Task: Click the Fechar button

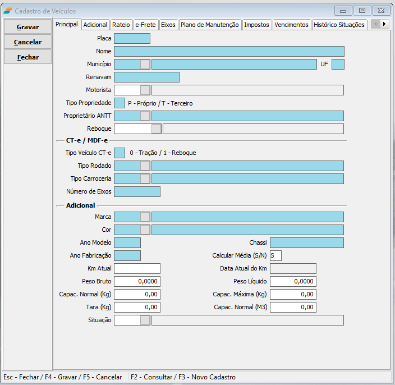Action: (27, 57)
